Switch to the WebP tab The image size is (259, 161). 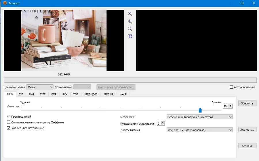(x=123, y=94)
